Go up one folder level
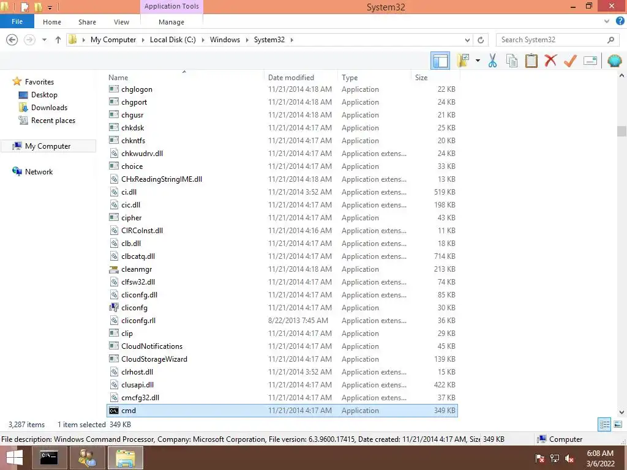Screen dimensions: 627x470 coord(58,40)
